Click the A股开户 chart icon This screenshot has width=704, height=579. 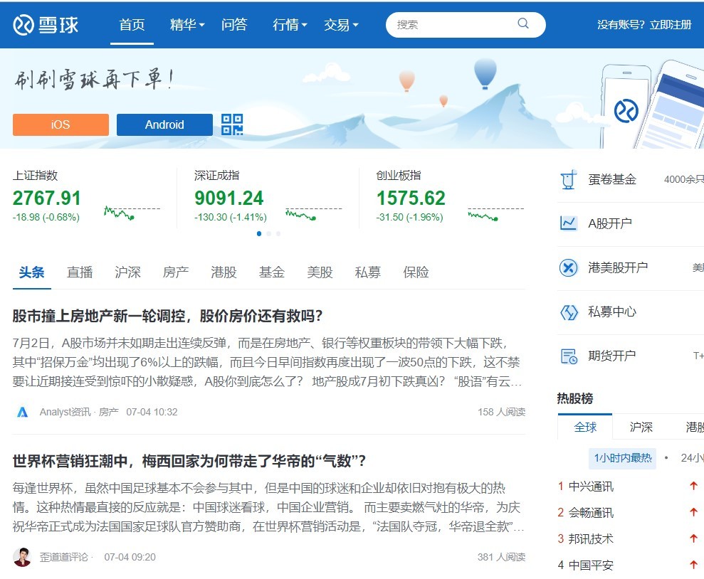point(567,223)
